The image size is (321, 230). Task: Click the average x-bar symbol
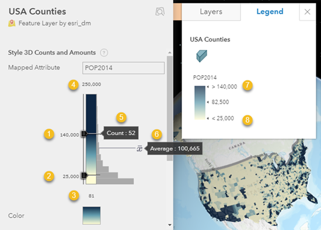point(139,148)
